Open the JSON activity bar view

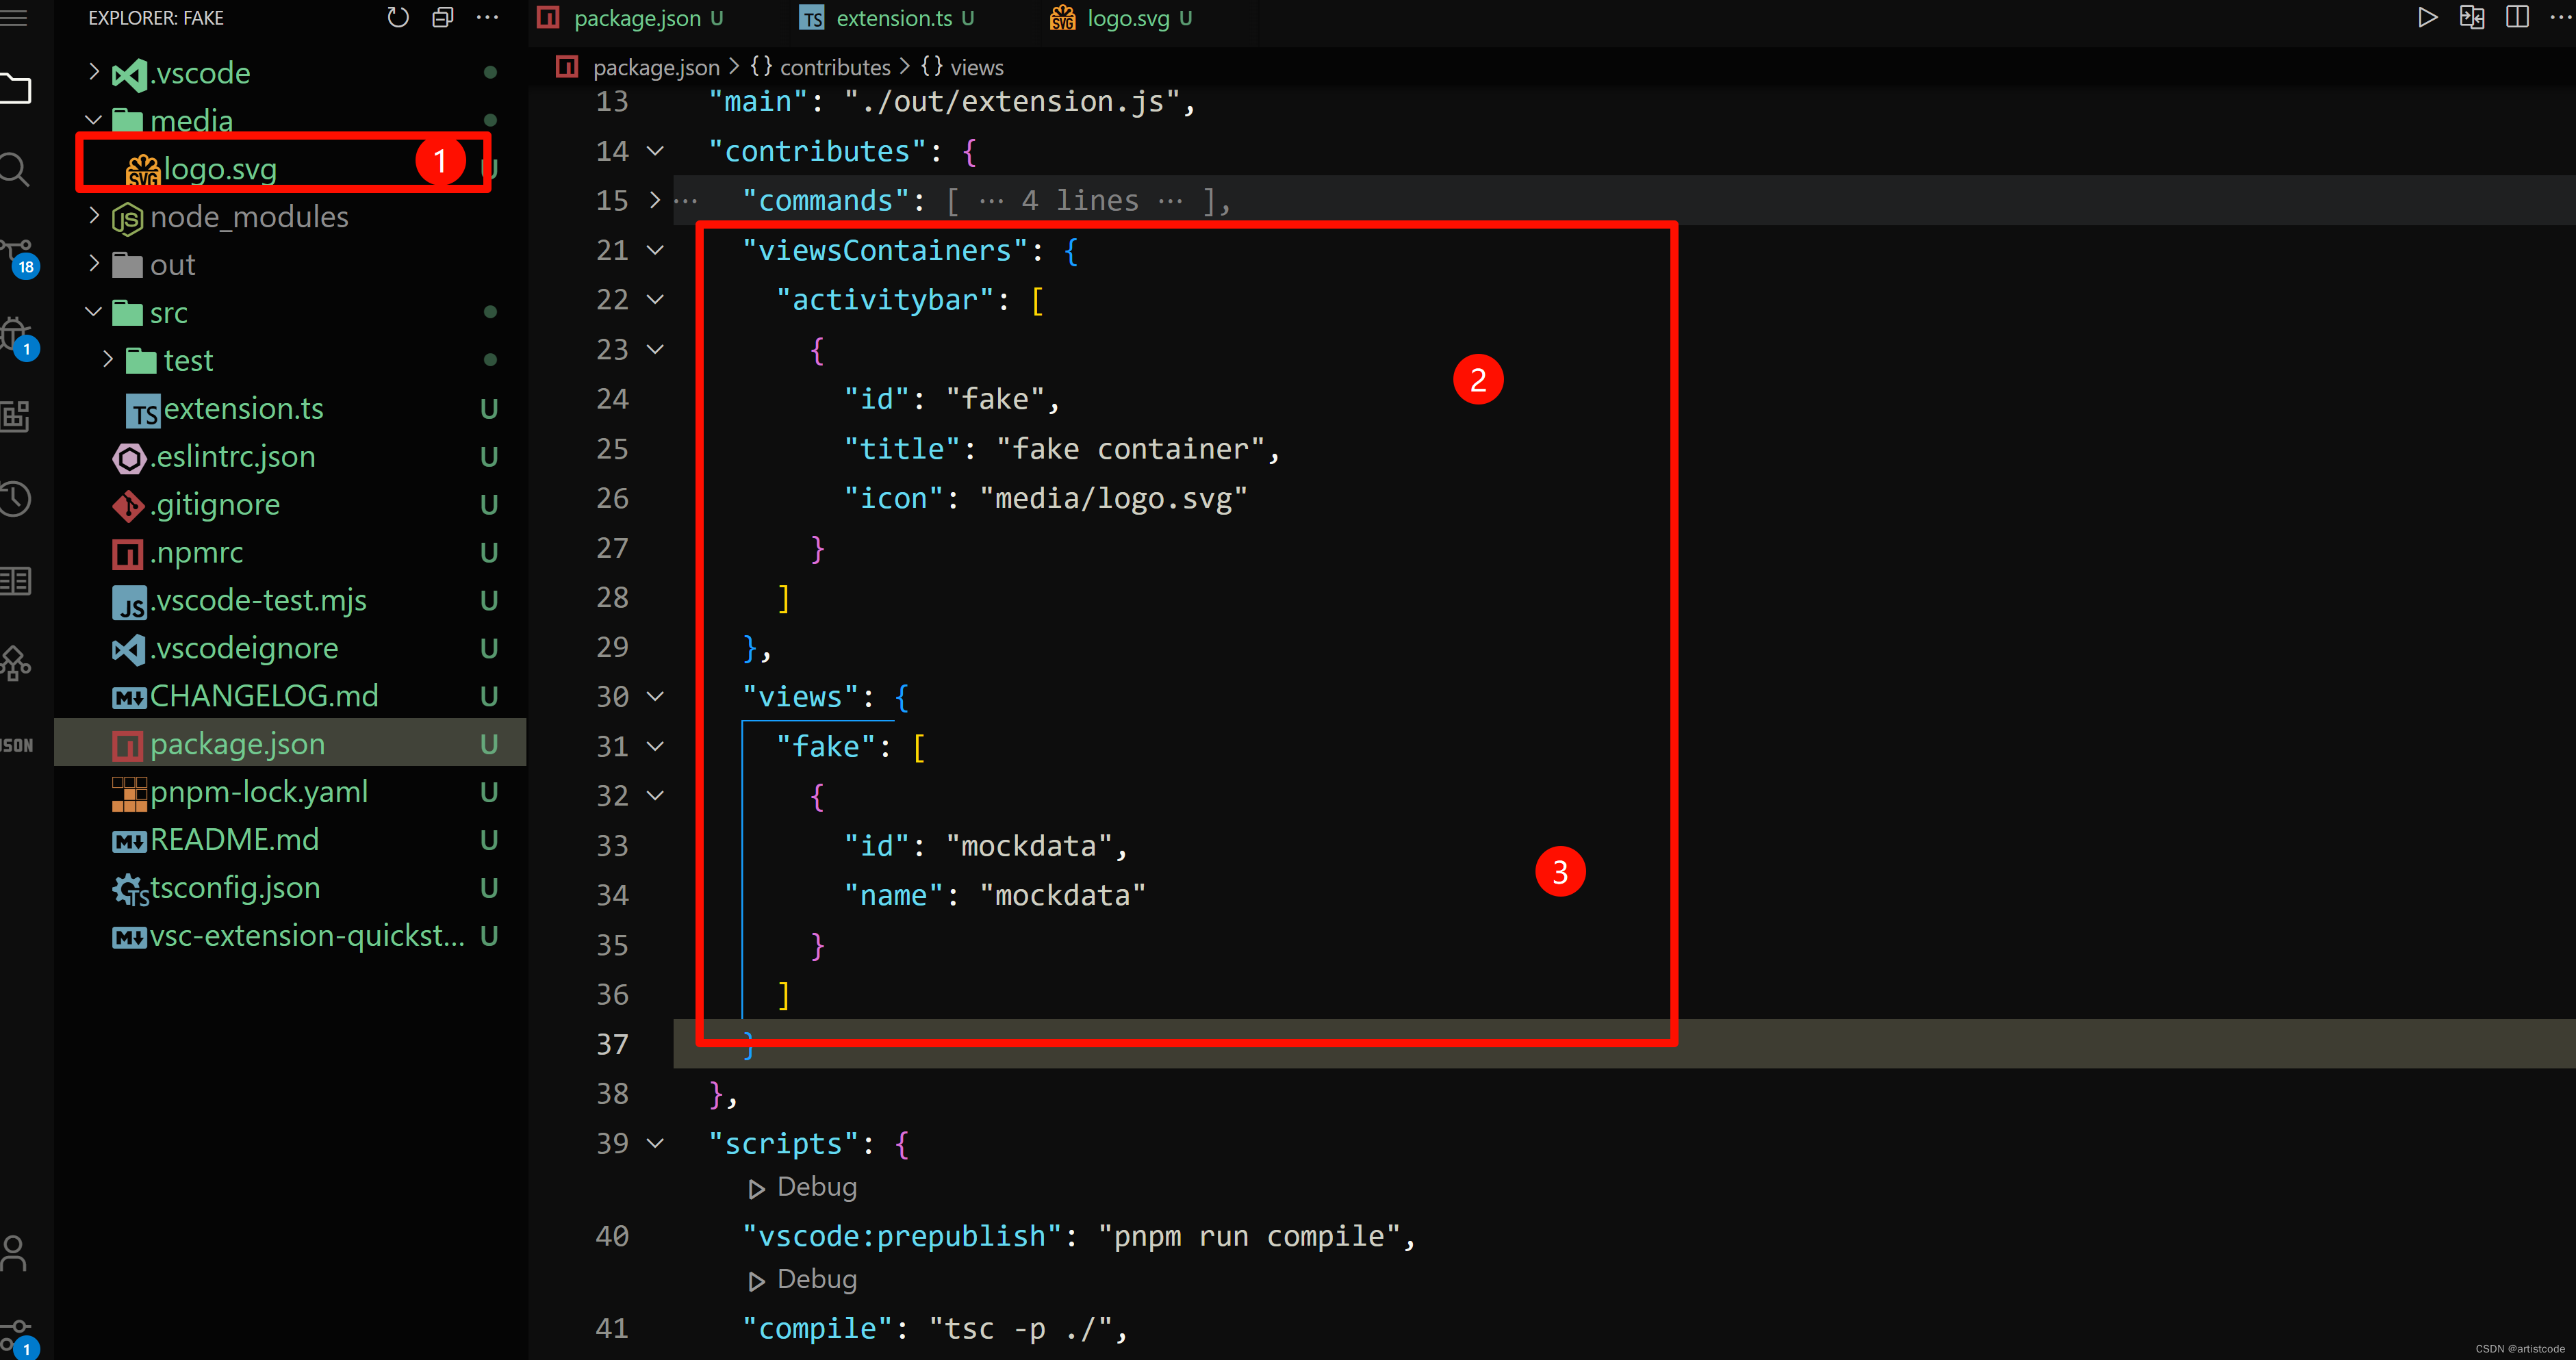pos(16,745)
